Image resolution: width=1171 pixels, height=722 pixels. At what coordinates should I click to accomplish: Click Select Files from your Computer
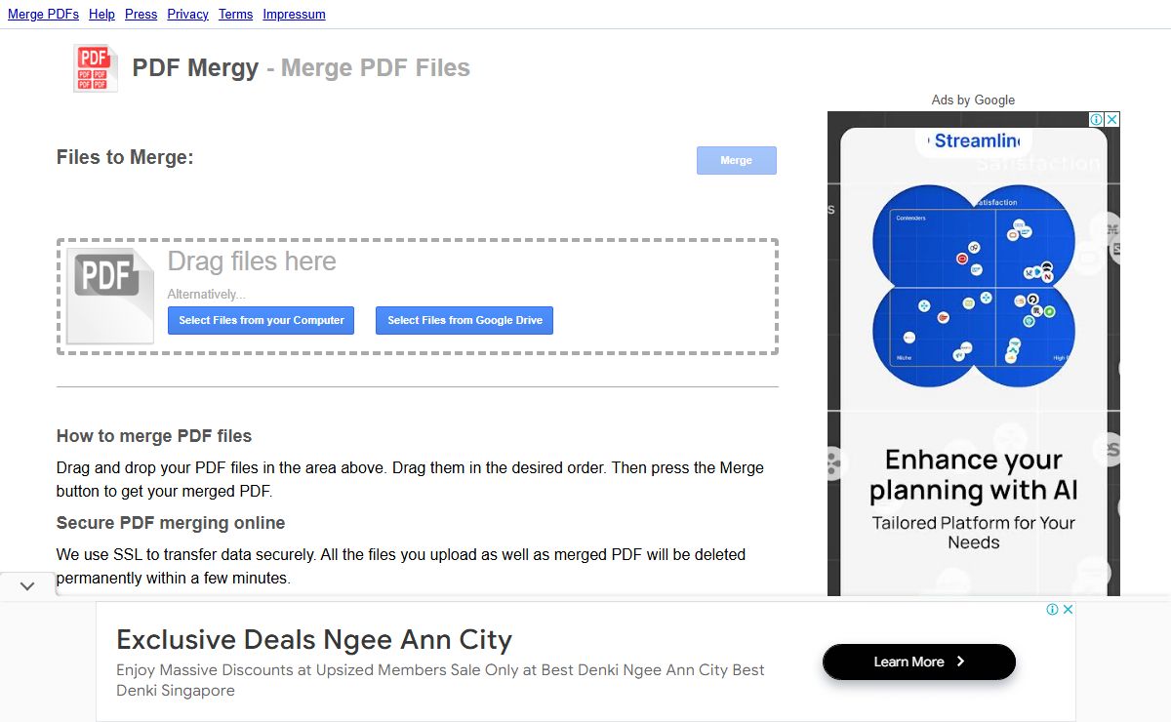[262, 320]
